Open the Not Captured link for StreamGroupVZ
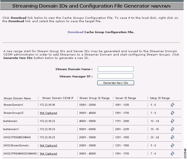Screen dimensions: 187x159 pyautogui.click(x=48, y=113)
